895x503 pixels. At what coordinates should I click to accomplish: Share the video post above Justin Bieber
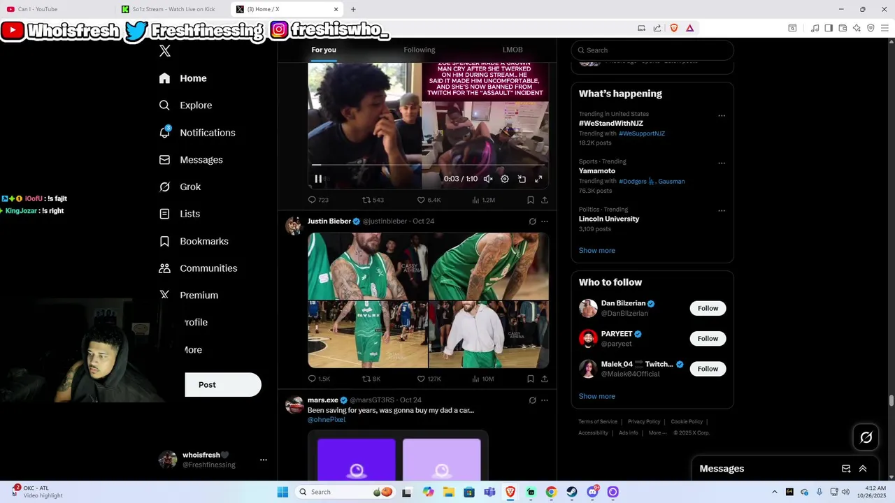[x=545, y=200]
